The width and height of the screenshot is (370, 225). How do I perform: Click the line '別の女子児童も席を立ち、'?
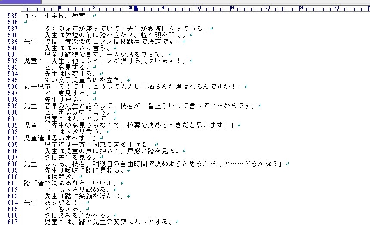(84, 80)
